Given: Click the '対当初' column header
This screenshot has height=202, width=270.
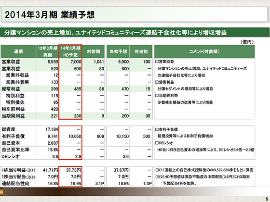Looking at the screenshot, I should 141,51.
